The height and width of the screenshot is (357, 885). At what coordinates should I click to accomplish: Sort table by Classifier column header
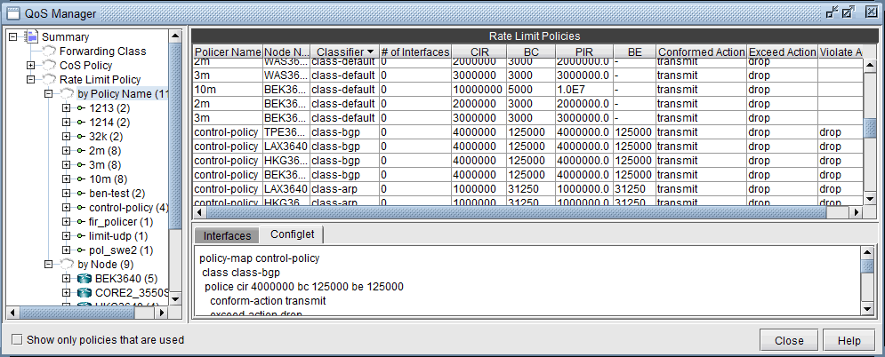(x=345, y=52)
